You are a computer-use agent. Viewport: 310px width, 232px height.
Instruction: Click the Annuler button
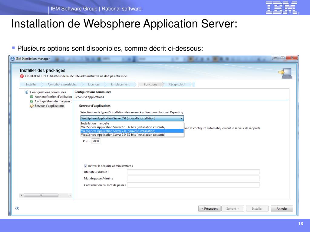(282, 208)
